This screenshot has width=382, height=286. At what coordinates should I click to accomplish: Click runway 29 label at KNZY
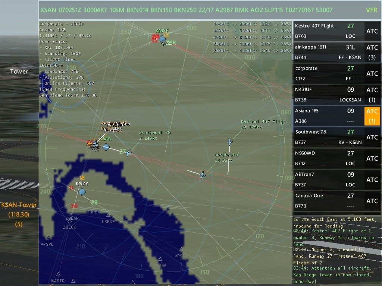[x=94, y=202]
